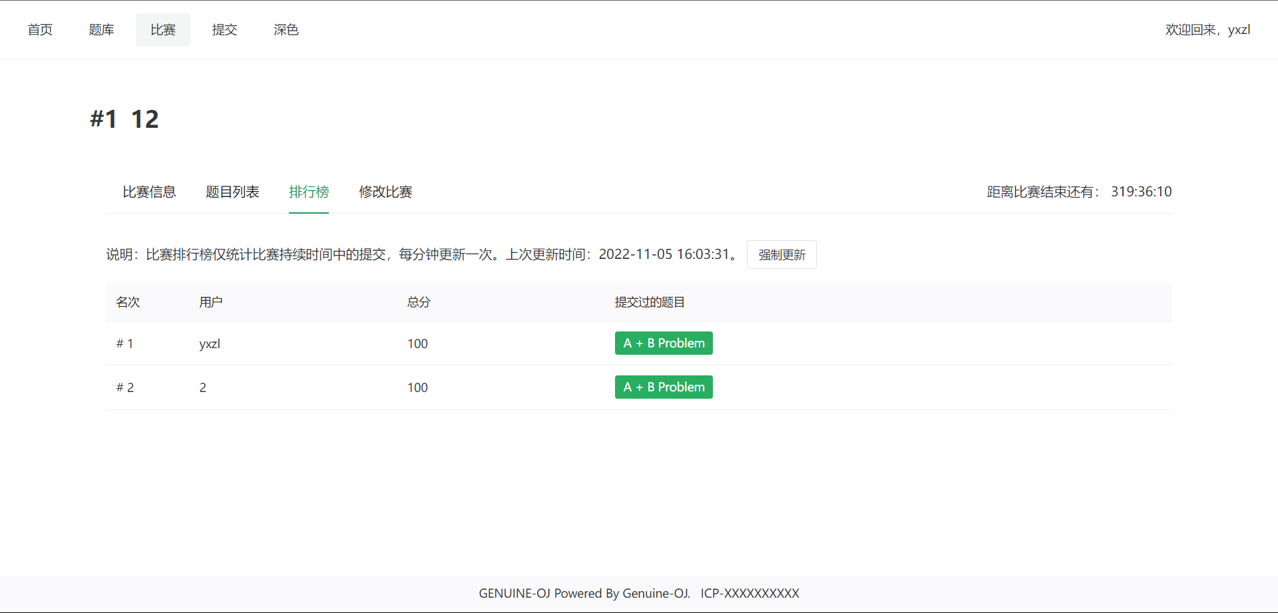Open A + B Problem badge in second row
Image resolution: width=1278 pixels, height=613 pixels.
[x=664, y=387]
